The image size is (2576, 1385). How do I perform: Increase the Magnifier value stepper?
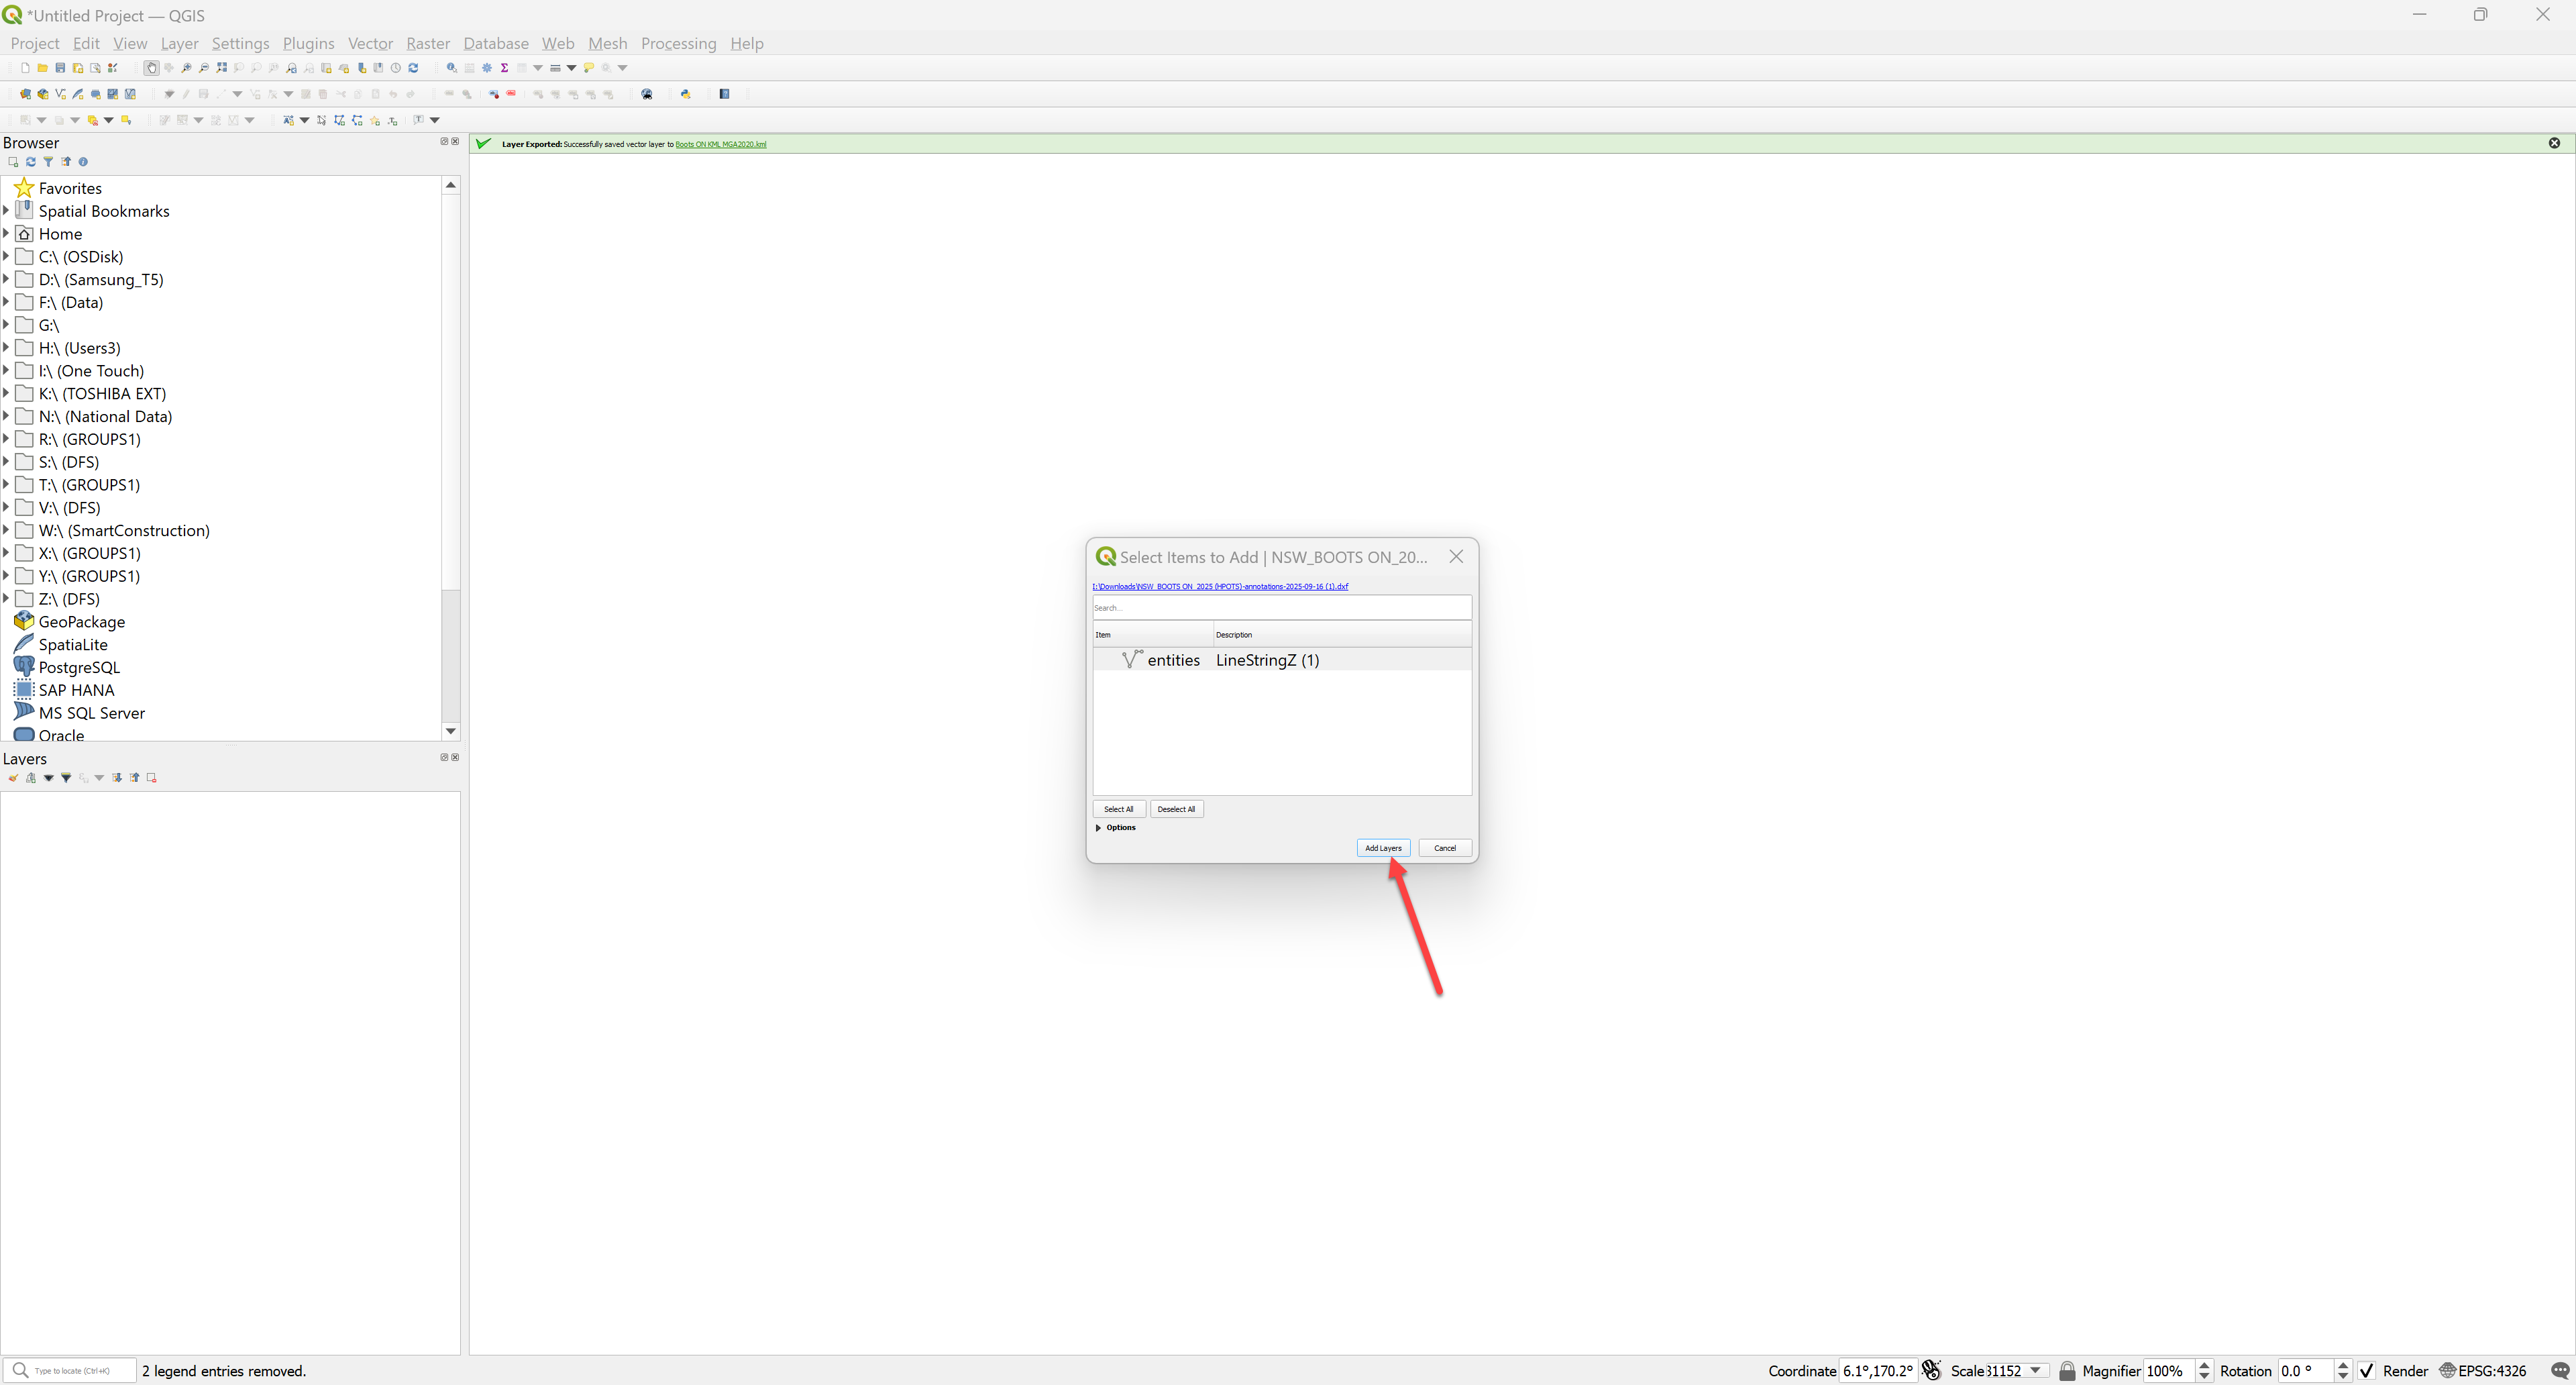coord(2203,1365)
